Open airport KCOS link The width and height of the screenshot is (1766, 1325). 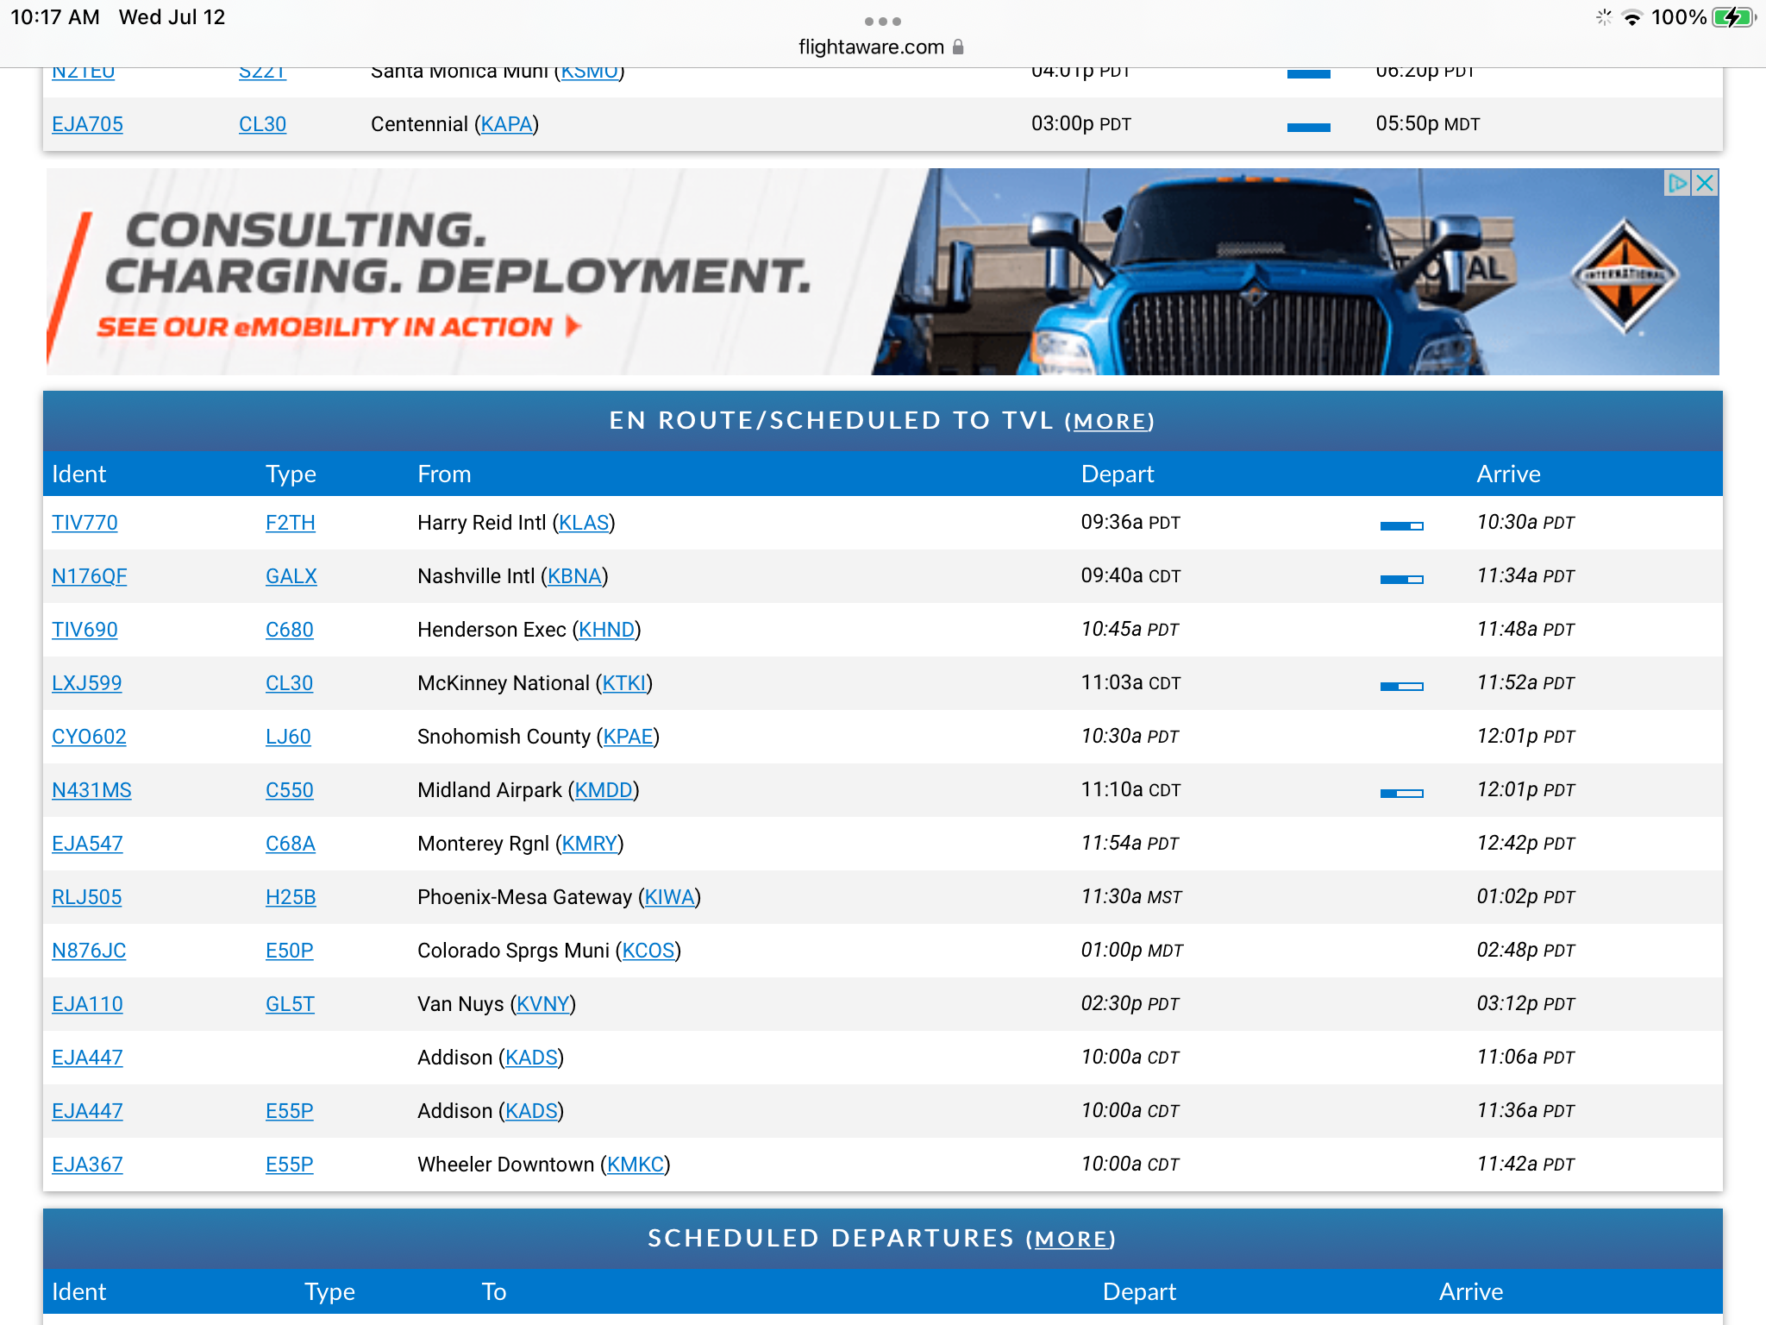tap(648, 951)
